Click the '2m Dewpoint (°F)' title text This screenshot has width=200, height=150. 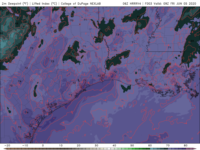(x=15, y=3)
